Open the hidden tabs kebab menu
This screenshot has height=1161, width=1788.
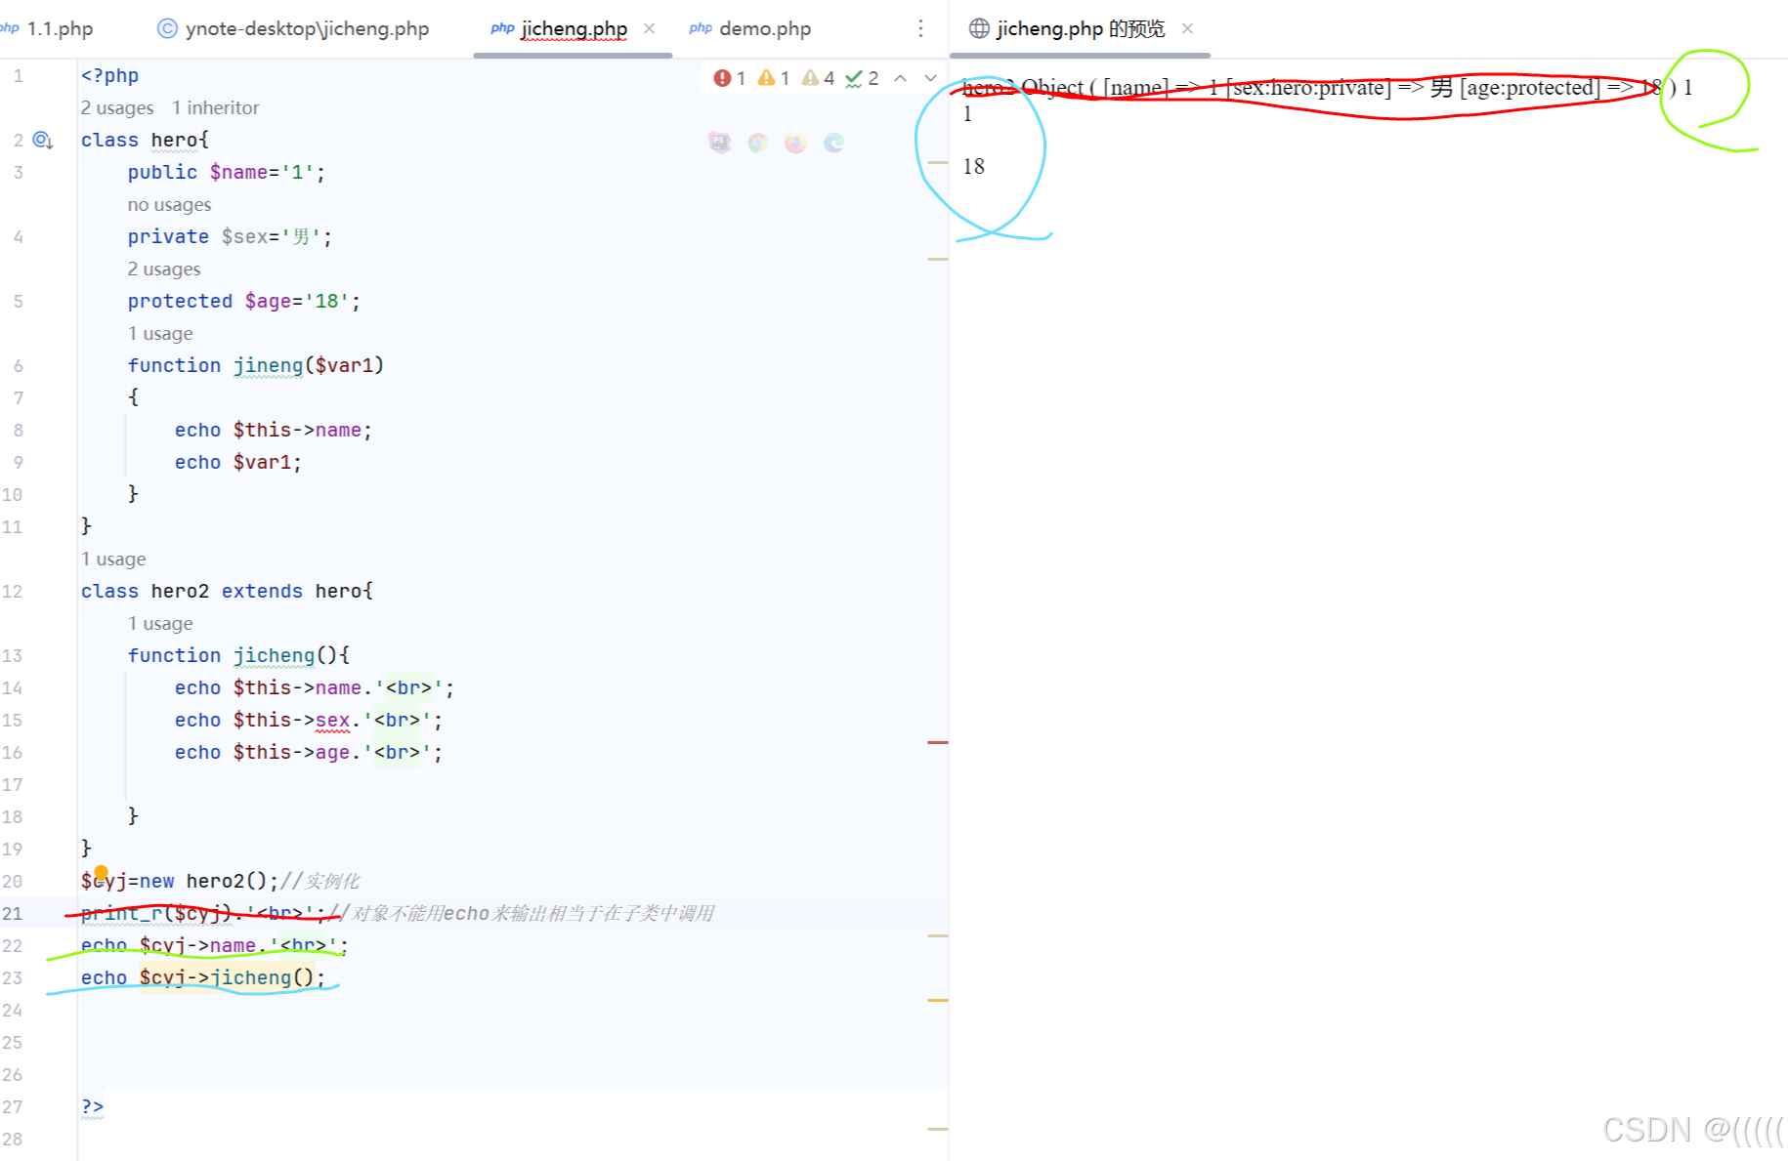920,28
